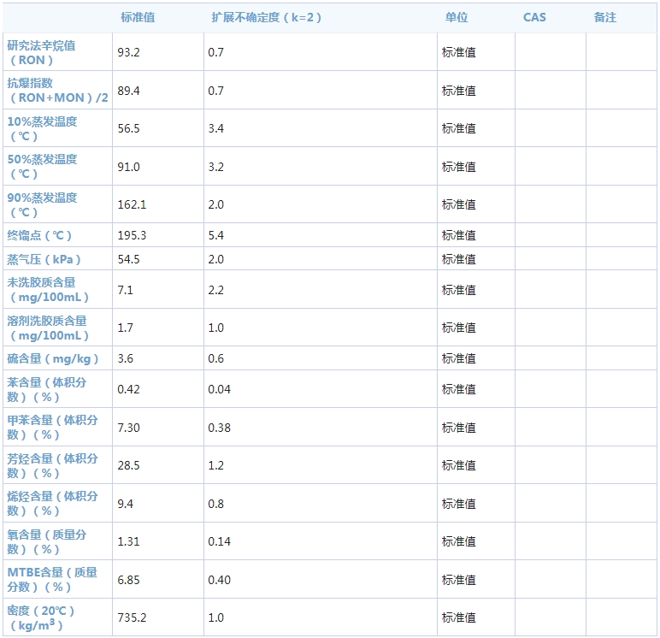Image resolution: width=660 pixels, height=638 pixels.
Task: Click the uncertainty 3.2 cell
Action: (x=215, y=167)
